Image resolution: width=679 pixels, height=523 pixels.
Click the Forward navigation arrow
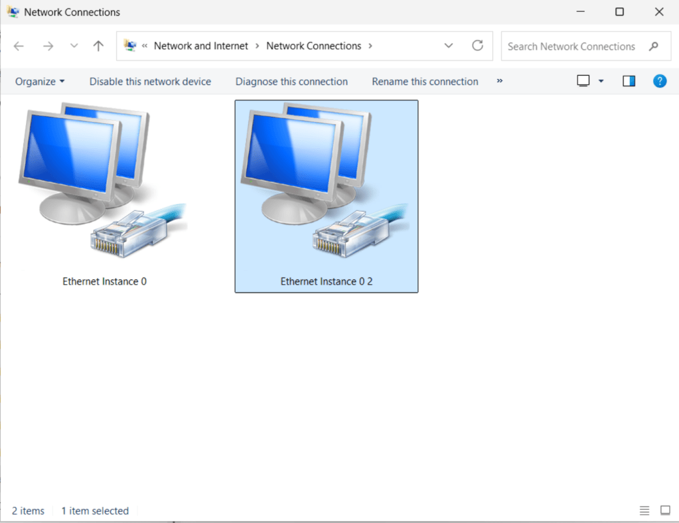click(x=48, y=46)
